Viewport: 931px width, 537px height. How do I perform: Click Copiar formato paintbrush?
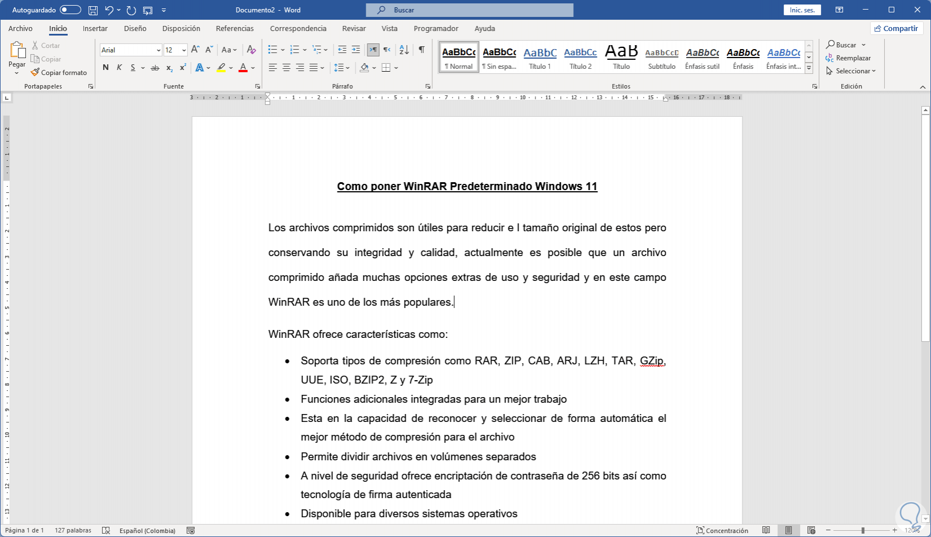click(x=59, y=73)
